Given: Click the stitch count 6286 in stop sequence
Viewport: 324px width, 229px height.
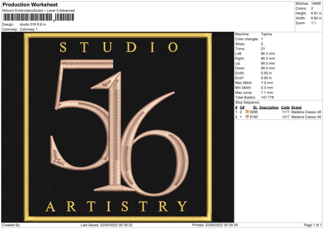Looking at the screenshot, I should point(254,112).
